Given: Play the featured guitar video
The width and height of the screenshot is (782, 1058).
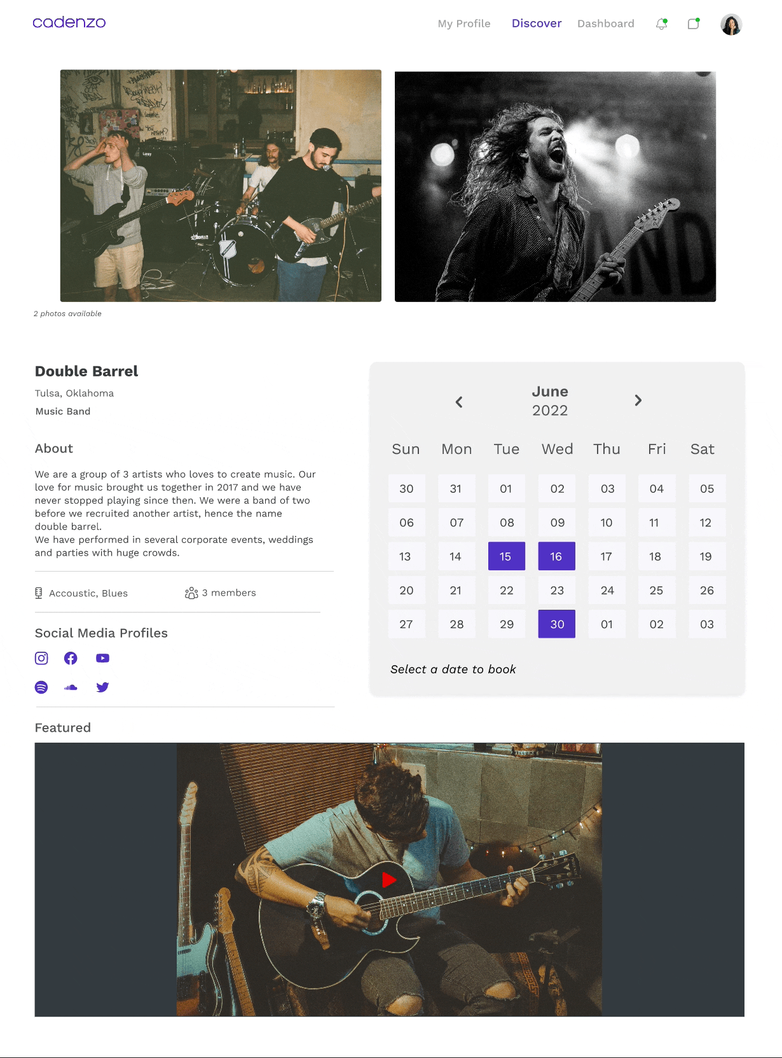Looking at the screenshot, I should pos(389,880).
